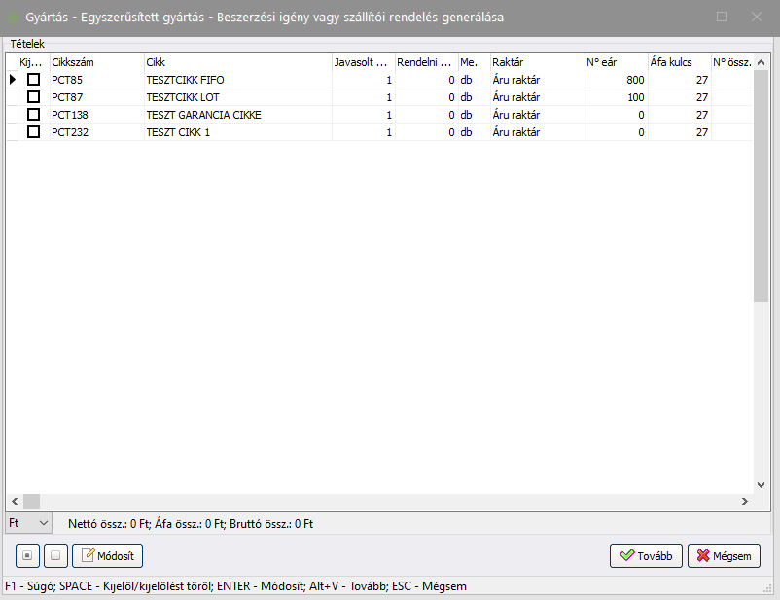Click the scroll-up arrow on vertical scrollbar
The image size is (780, 600).
click(x=762, y=61)
